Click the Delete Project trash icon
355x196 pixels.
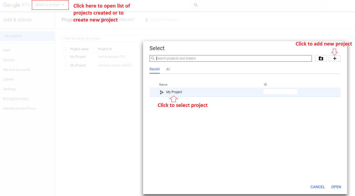coord(147,20)
